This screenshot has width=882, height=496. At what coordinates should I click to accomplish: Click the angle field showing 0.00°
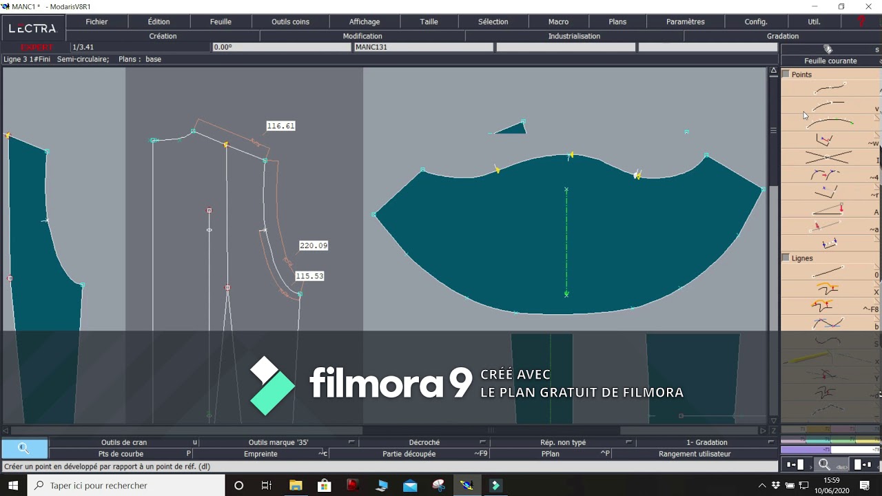point(281,47)
